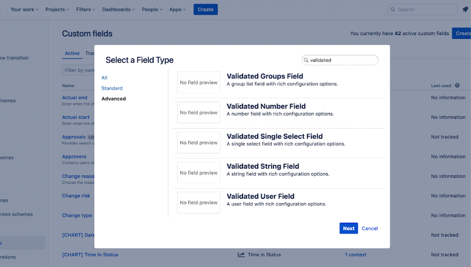Expand the Projects menu

coord(58,9)
